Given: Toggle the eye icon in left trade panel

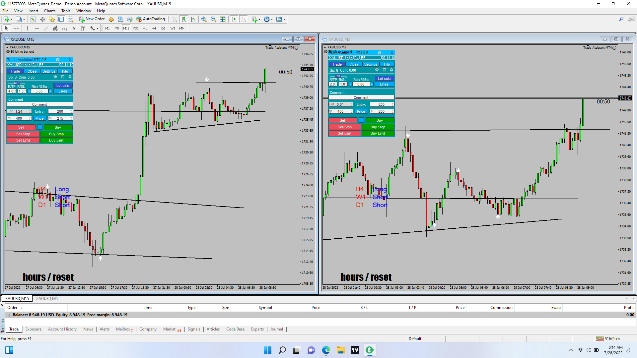Looking at the screenshot, I should tap(55, 77).
